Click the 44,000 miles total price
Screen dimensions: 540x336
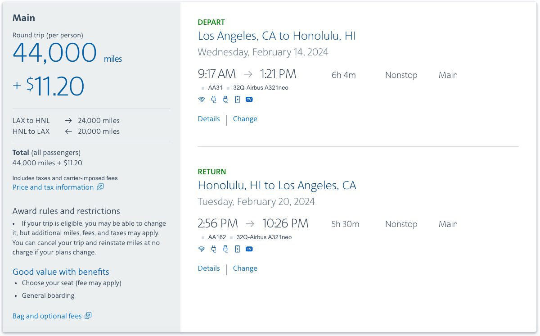point(54,52)
